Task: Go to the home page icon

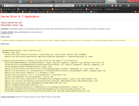Action: coord(88,6)
